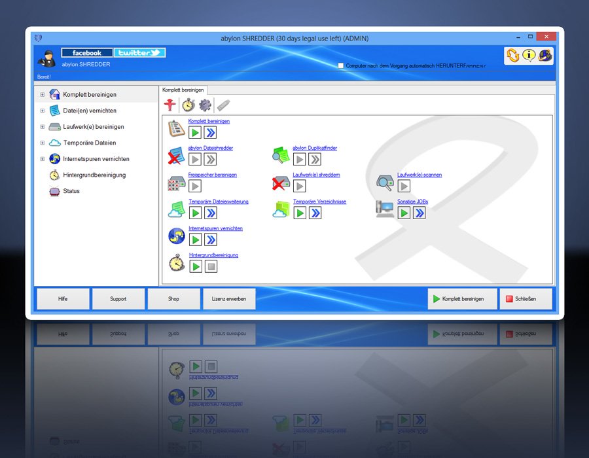Click the clipboard checklist icon beside Komplett bereinigen
This screenshot has height=458, width=589.
pyautogui.click(x=176, y=128)
